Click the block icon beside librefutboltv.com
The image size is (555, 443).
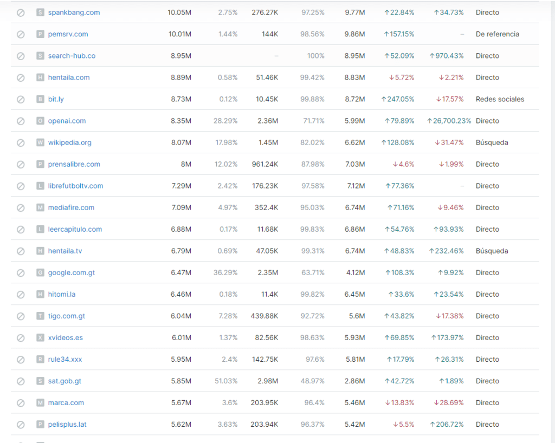(21, 186)
